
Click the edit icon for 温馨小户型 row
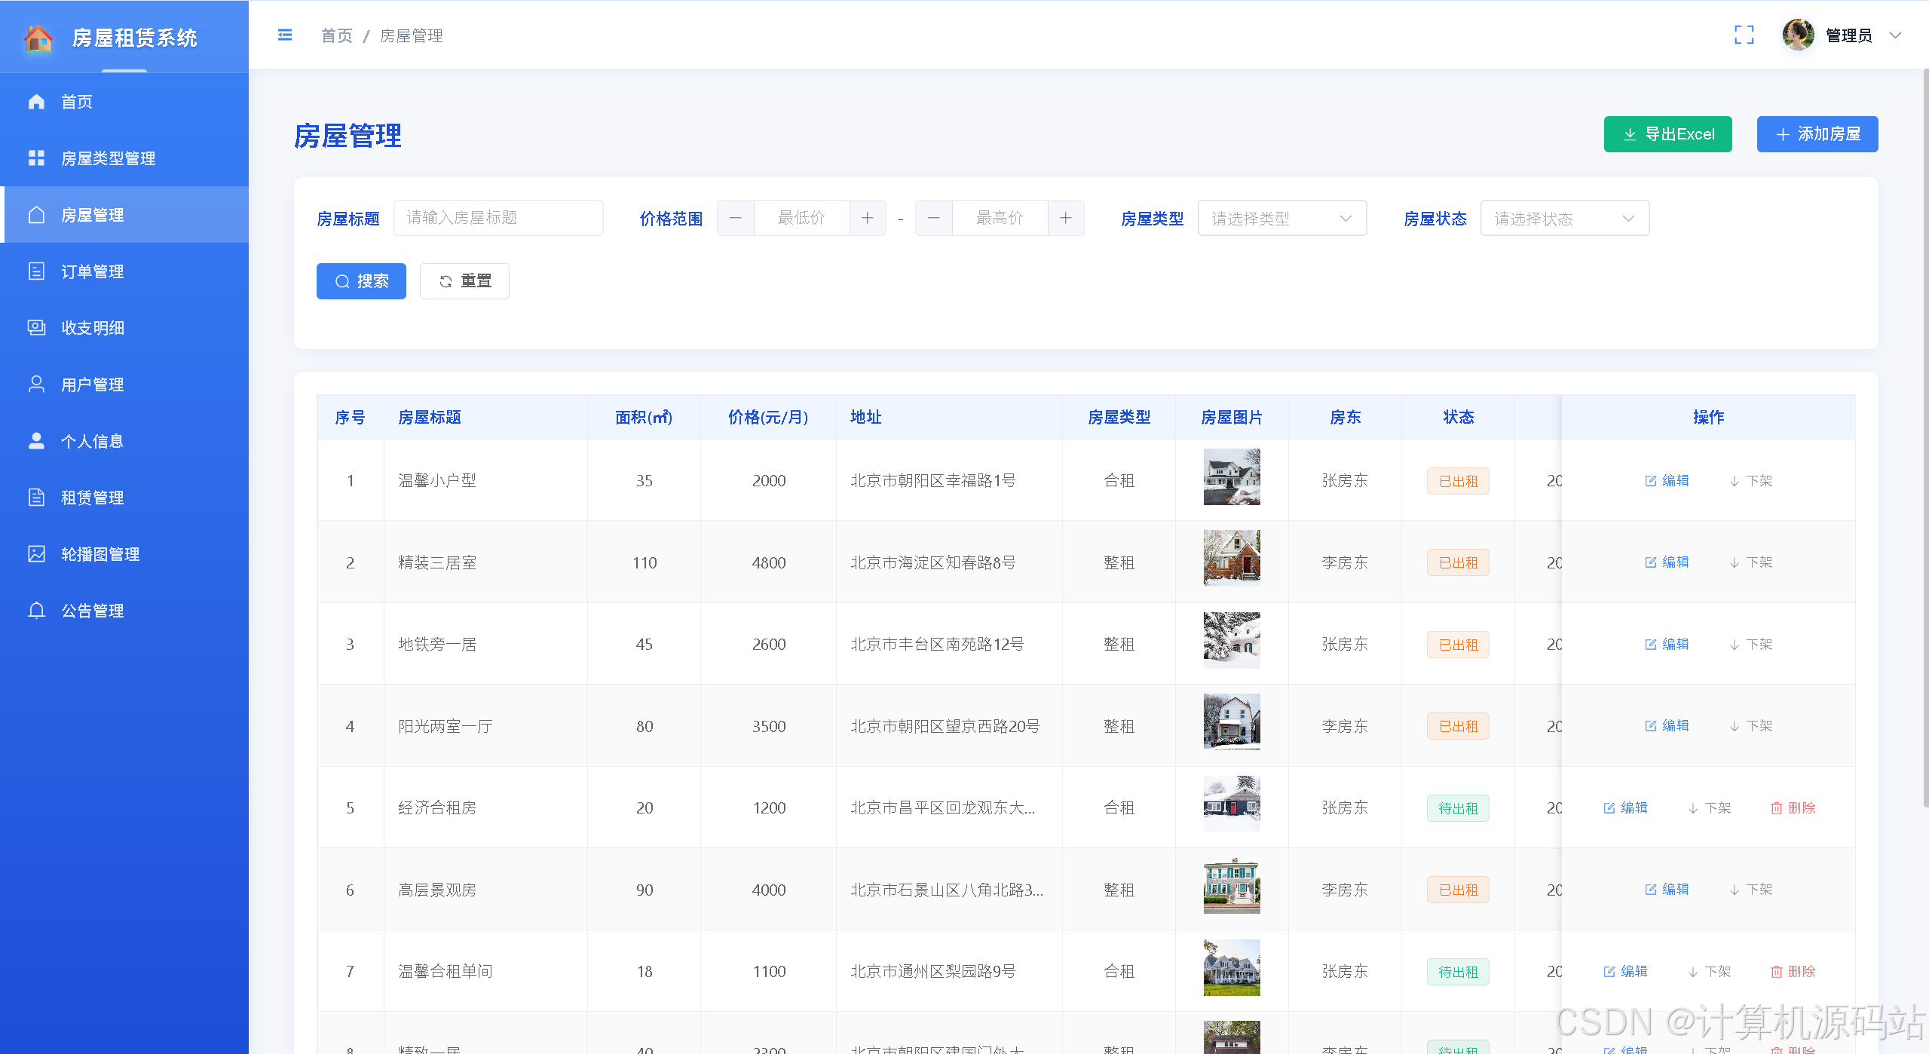point(1651,481)
